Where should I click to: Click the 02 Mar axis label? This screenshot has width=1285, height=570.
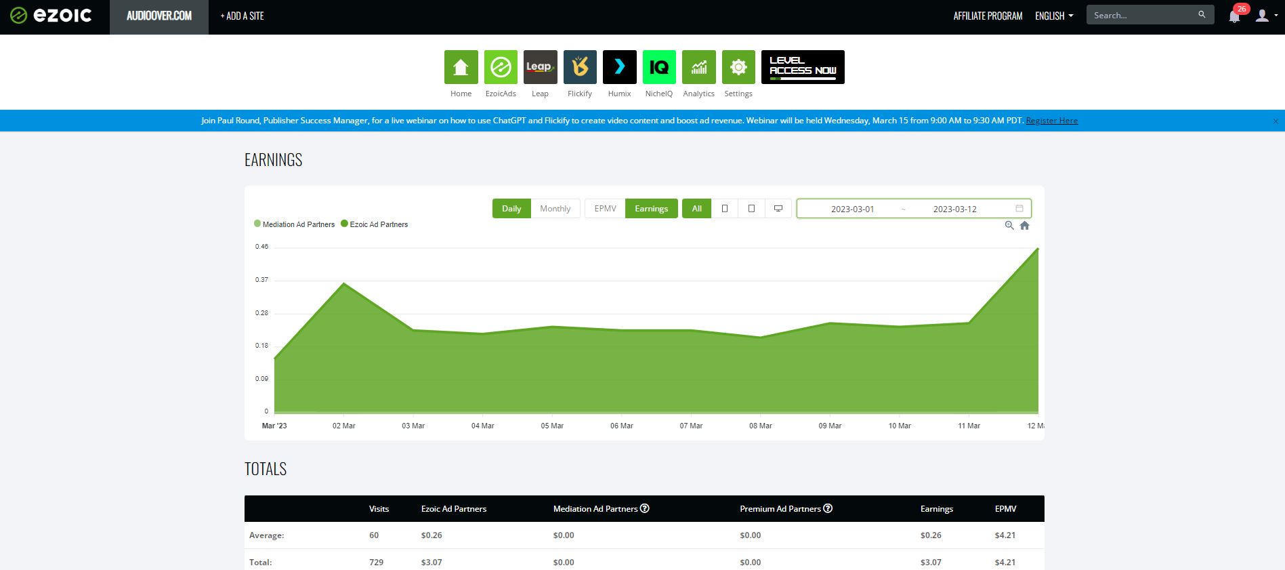click(x=344, y=426)
